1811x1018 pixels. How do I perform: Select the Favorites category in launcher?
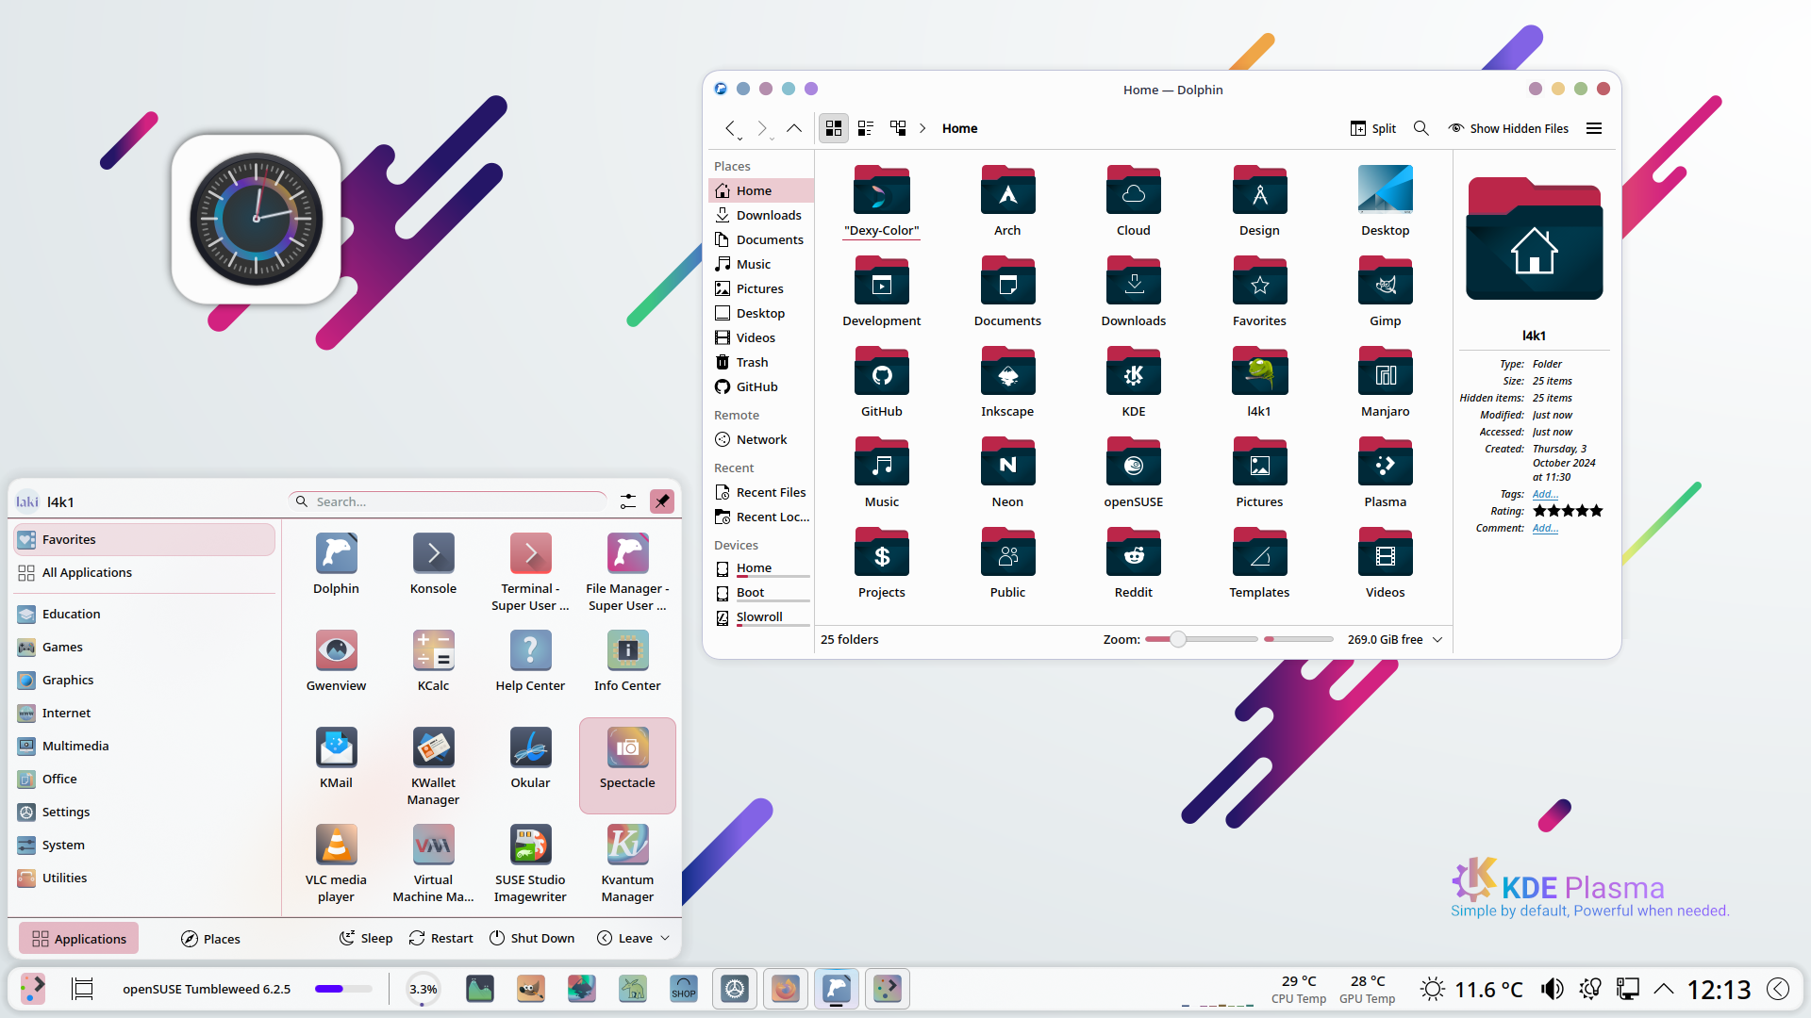point(144,540)
